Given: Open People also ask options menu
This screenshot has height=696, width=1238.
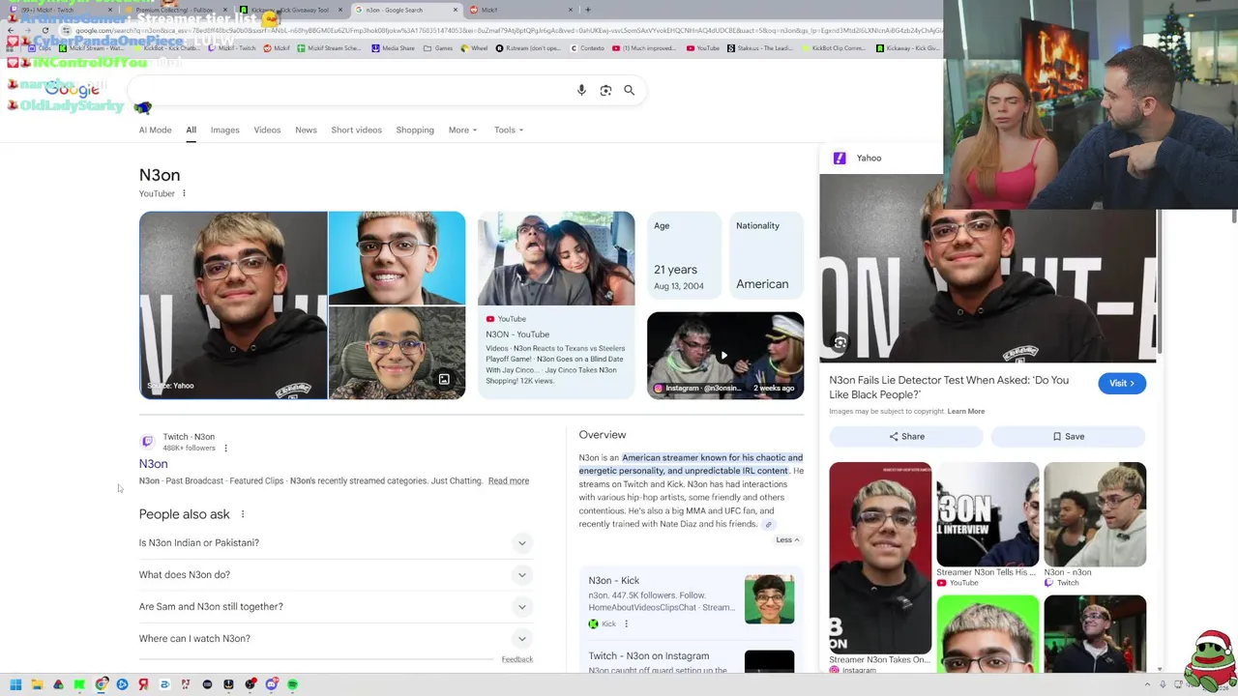Looking at the screenshot, I should tap(243, 514).
